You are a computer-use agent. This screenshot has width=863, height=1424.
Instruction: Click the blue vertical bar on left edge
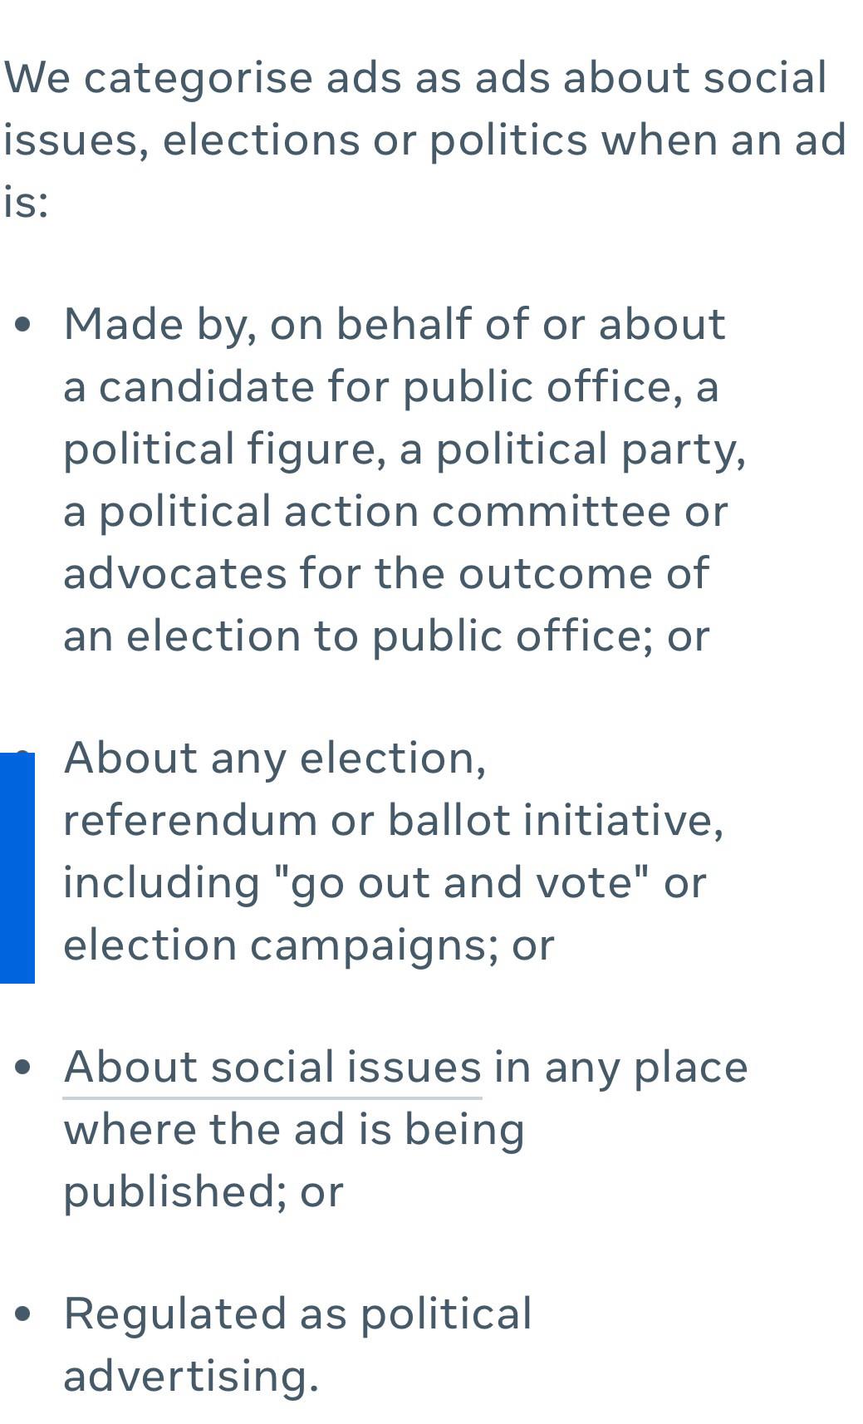[17, 868]
